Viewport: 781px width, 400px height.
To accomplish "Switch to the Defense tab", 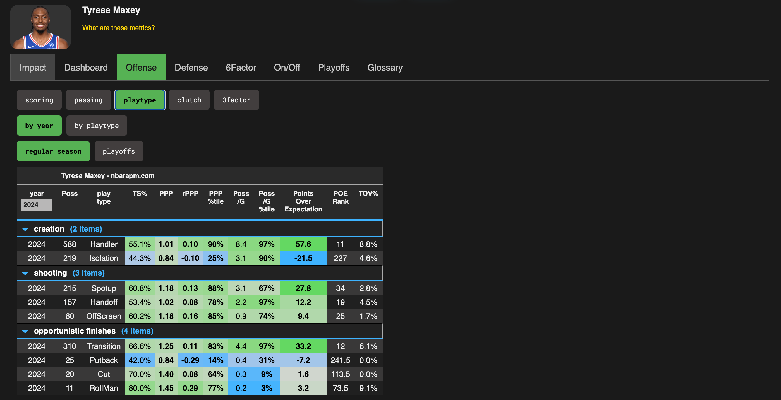I will (191, 68).
